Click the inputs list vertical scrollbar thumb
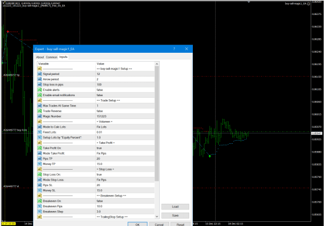Screen dimensions: 324x226 pyautogui.click(x=157, y=124)
